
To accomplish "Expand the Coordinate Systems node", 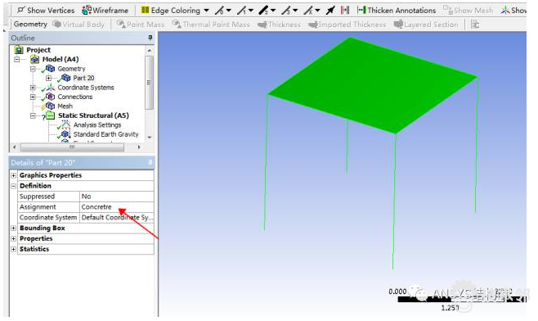I will pos(33,88).
